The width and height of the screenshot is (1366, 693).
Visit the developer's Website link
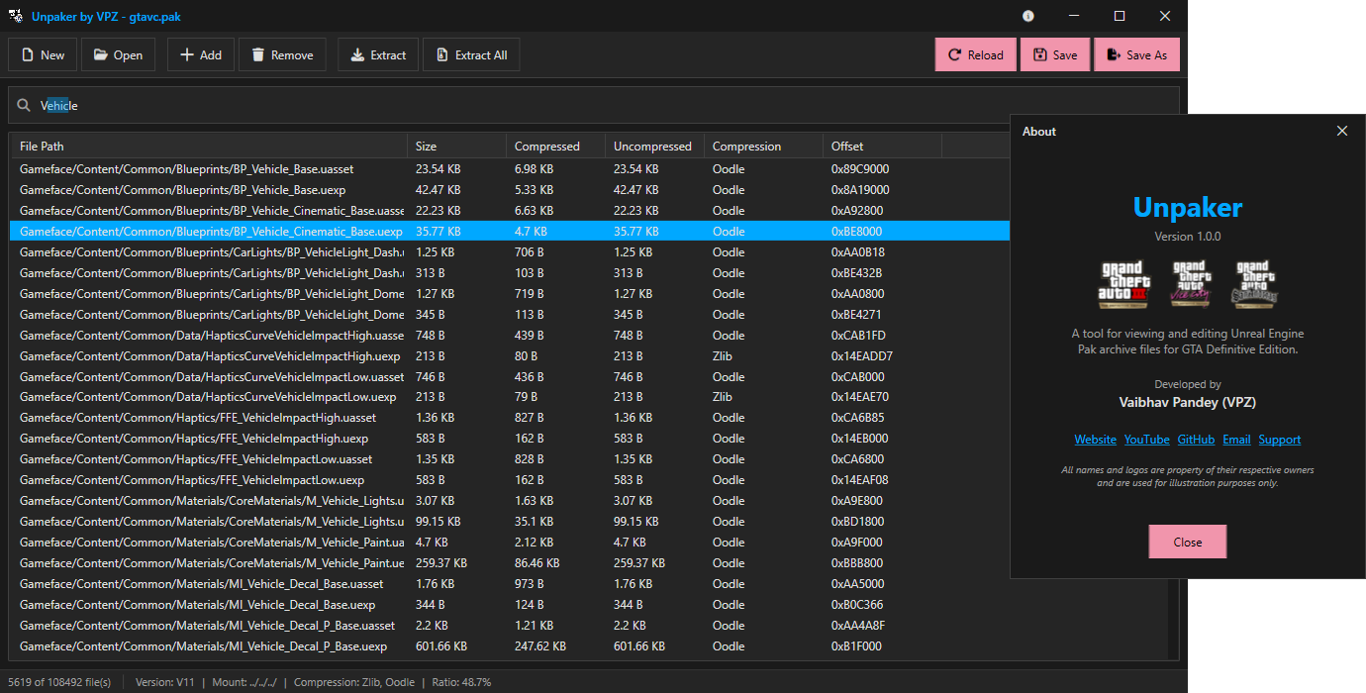(1095, 439)
